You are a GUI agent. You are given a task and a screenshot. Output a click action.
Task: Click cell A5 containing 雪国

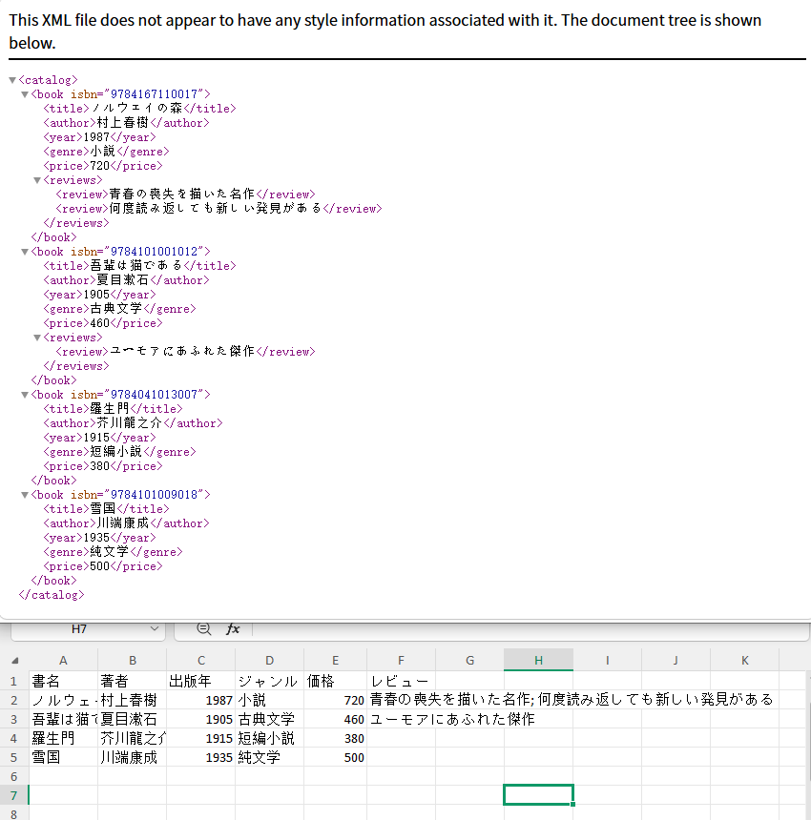(63, 757)
